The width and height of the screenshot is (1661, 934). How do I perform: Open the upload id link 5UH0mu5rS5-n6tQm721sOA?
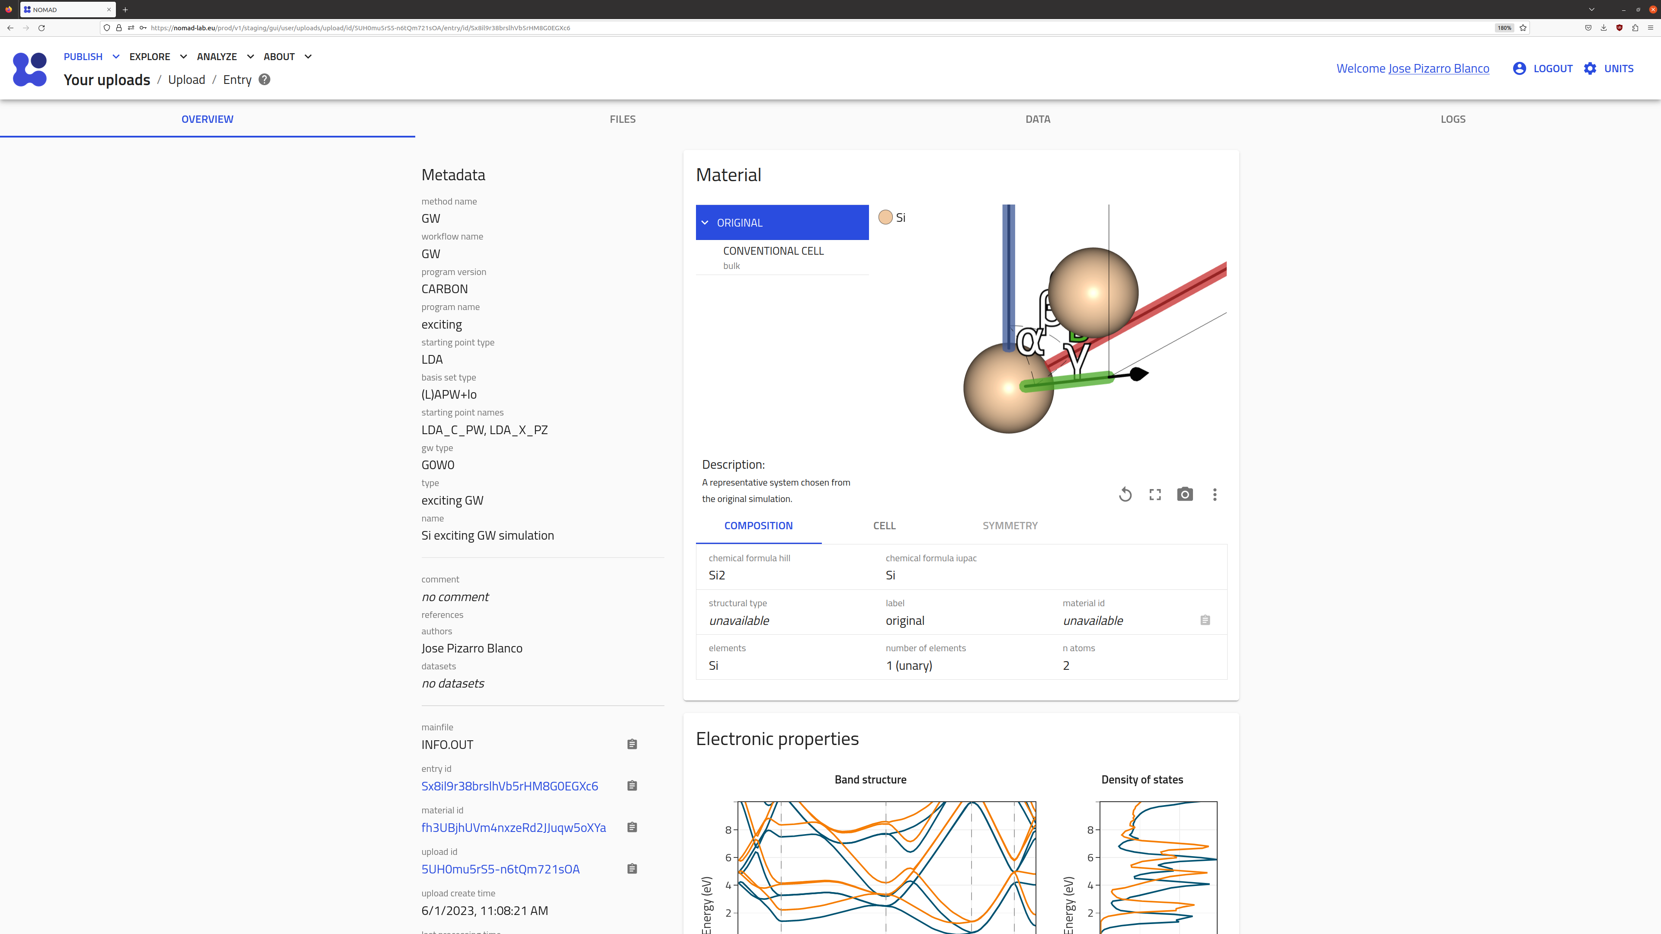click(x=500, y=869)
